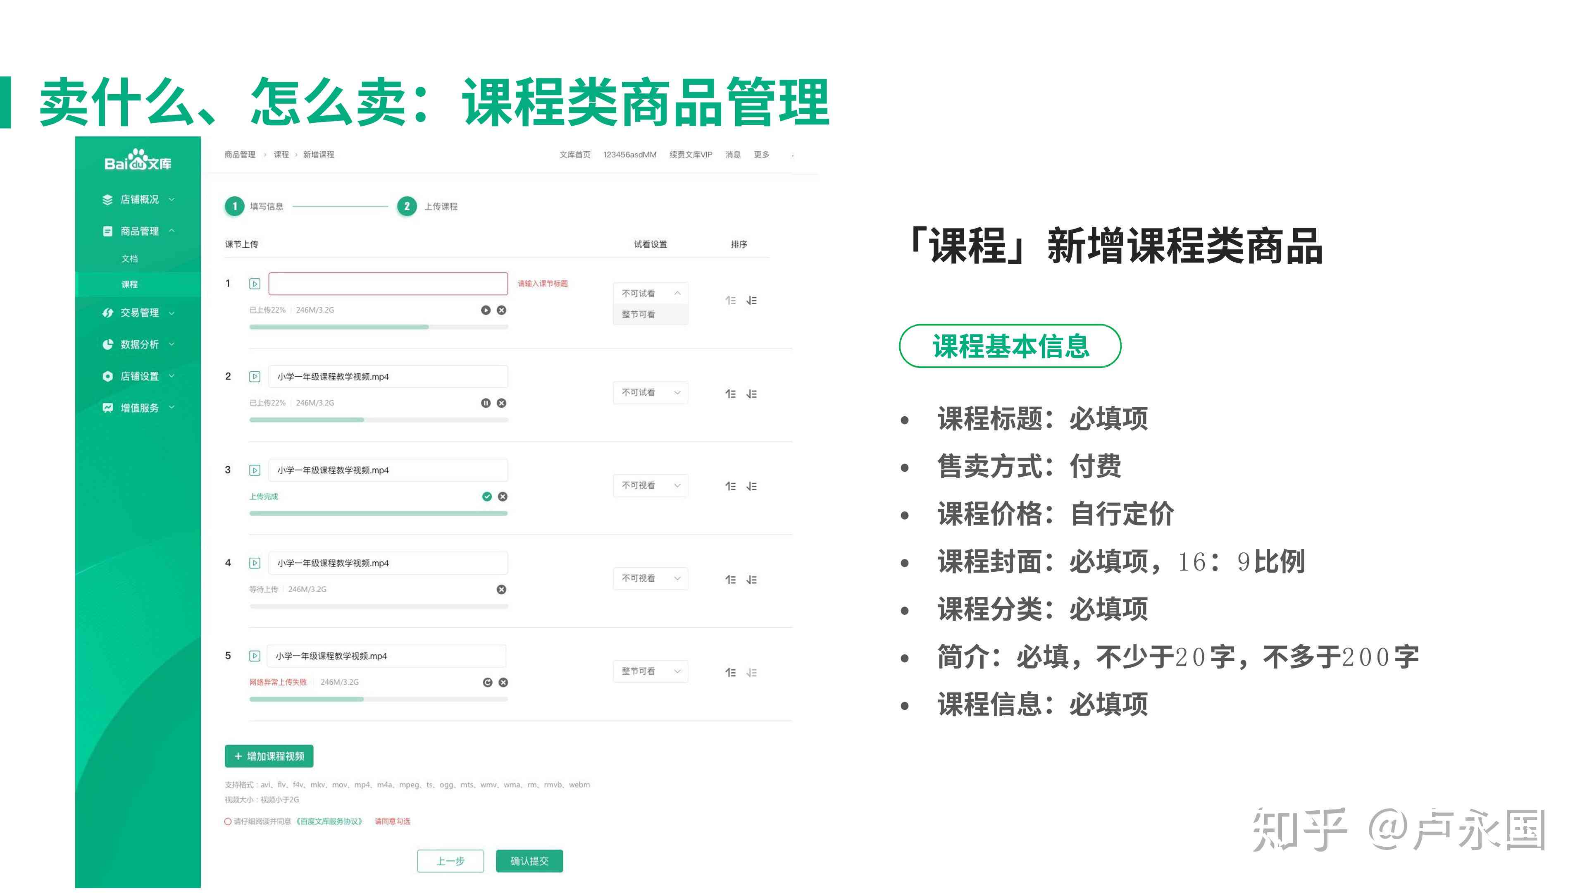Delete lesson 3 video

click(503, 497)
